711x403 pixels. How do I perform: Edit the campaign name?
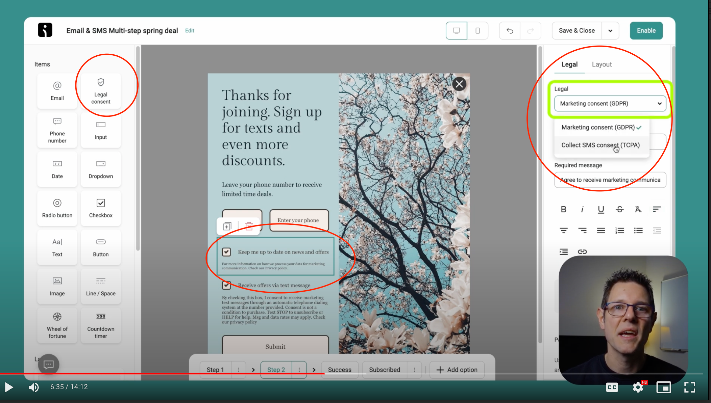(x=190, y=31)
